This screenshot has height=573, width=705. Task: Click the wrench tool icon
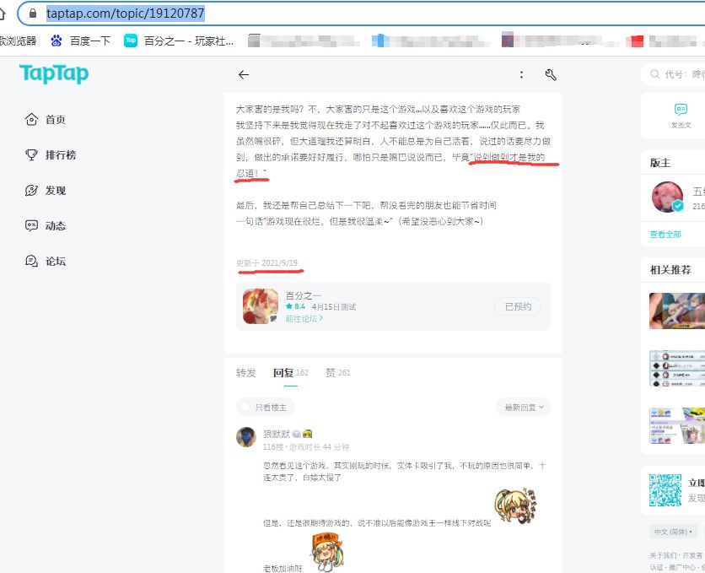point(551,74)
